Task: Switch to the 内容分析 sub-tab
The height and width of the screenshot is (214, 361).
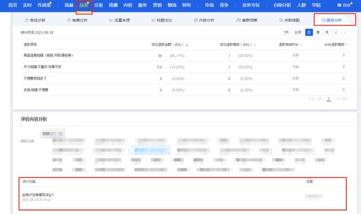Action: point(204,20)
